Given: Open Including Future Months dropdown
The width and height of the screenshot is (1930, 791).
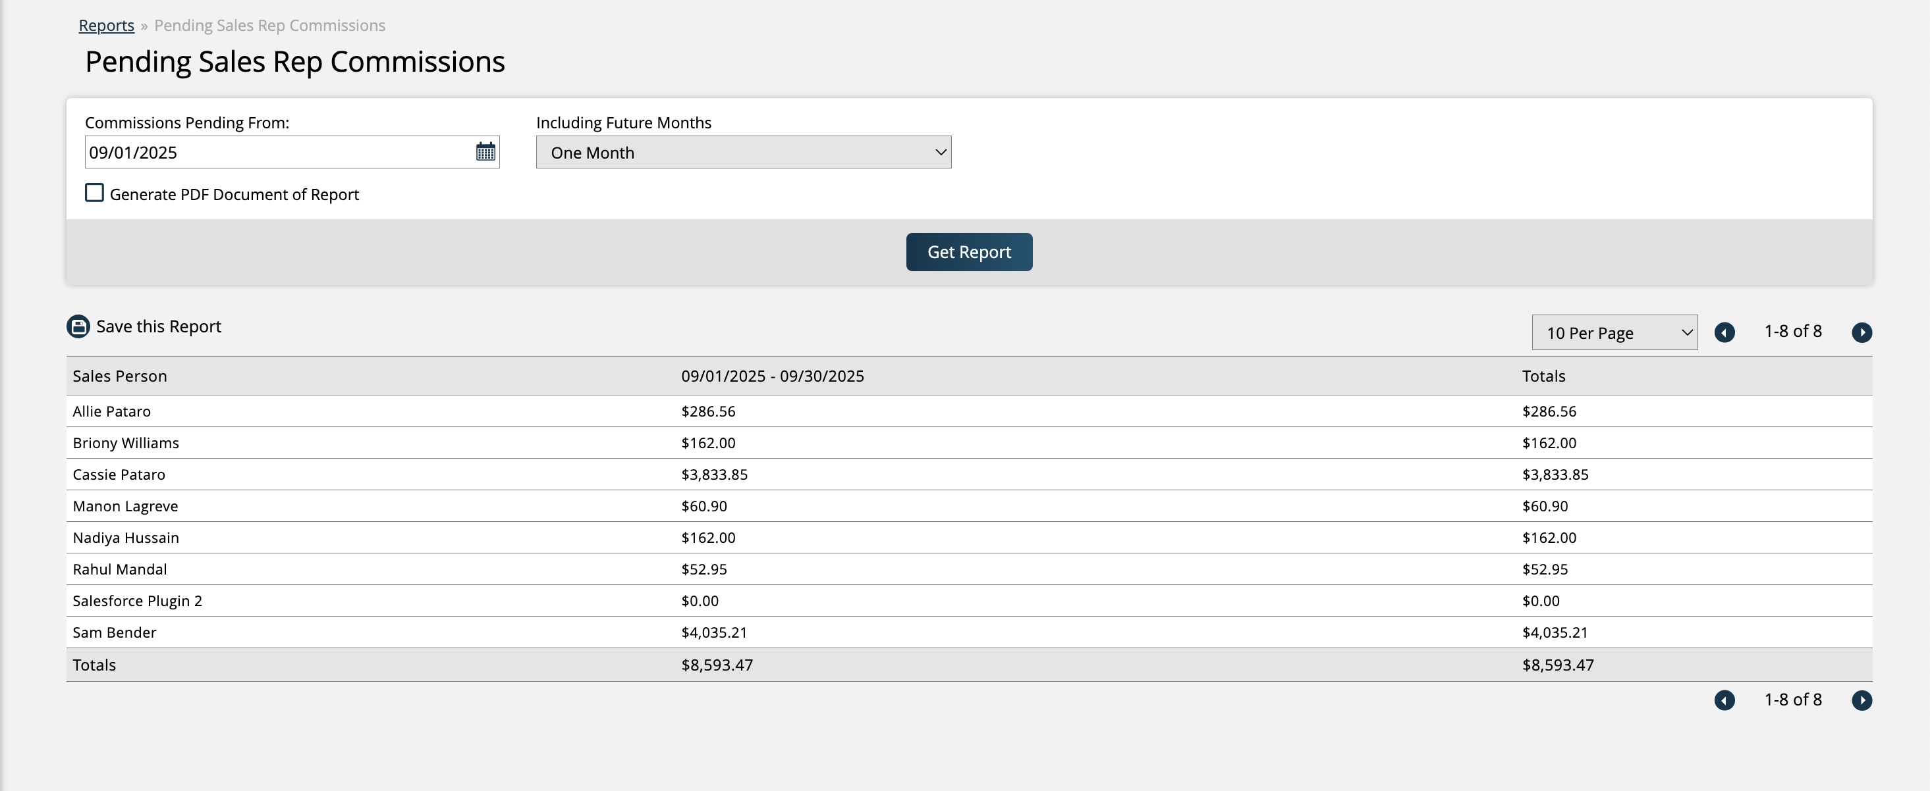Looking at the screenshot, I should 743,153.
